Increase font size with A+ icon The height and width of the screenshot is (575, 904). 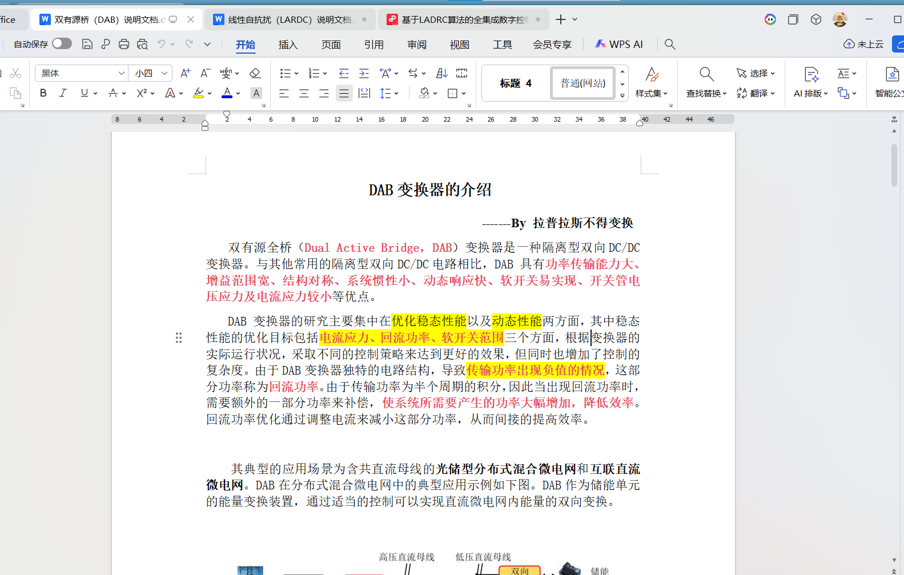[185, 73]
